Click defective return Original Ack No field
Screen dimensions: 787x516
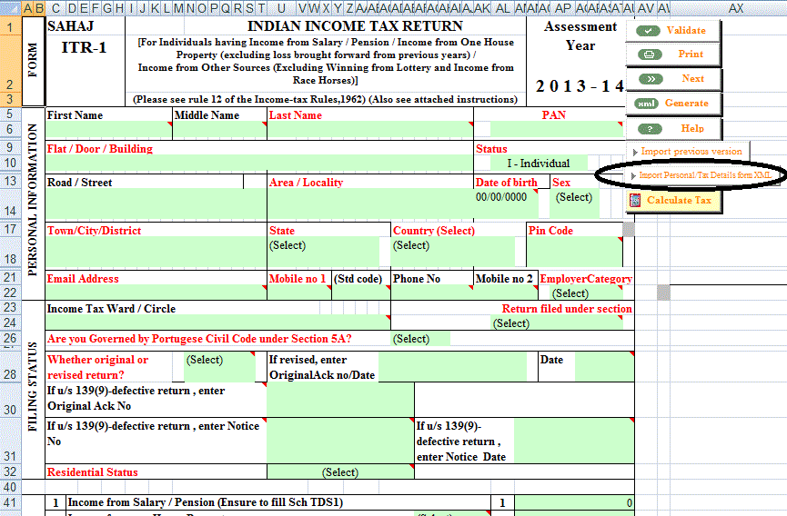[340, 400]
